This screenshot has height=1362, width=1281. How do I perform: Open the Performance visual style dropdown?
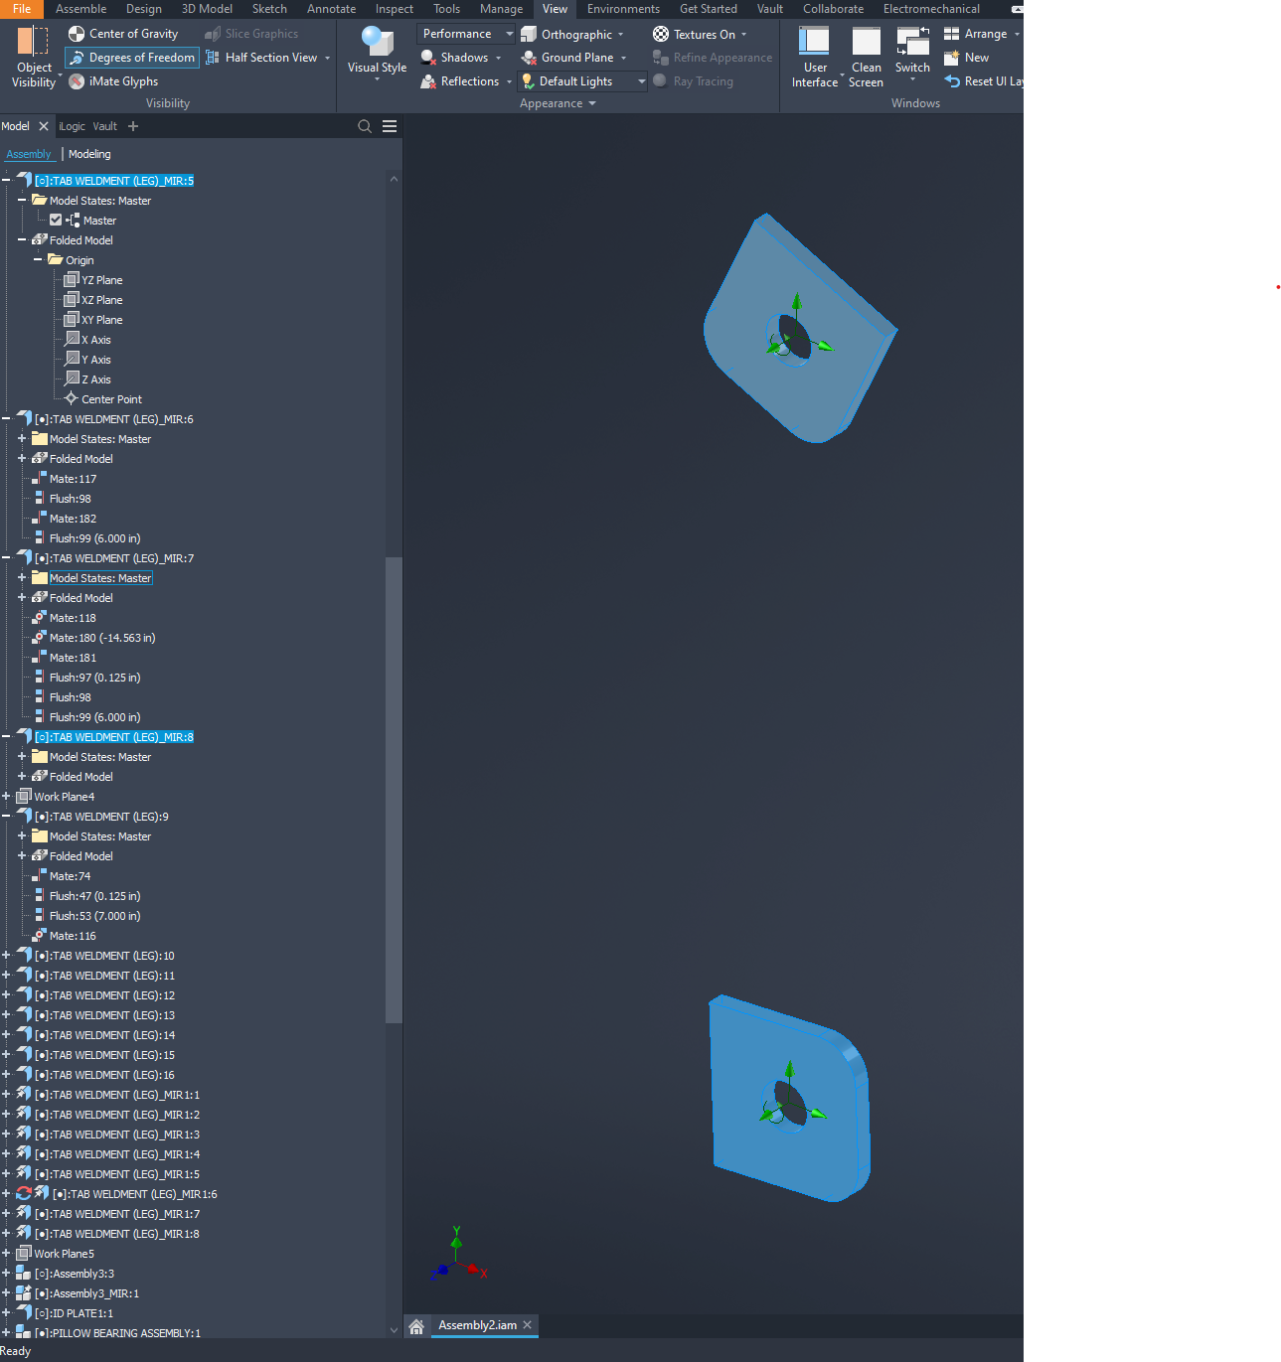pos(508,33)
